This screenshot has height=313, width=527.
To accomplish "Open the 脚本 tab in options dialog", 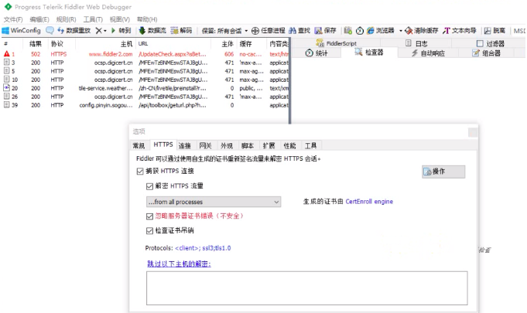I will point(248,145).
